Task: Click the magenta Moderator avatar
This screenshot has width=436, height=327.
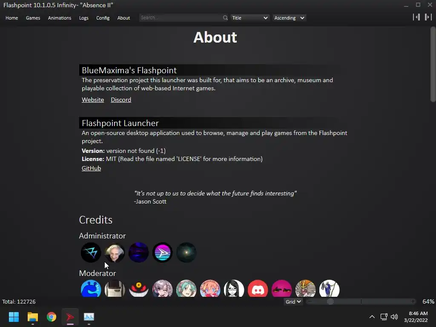Action: [x=282, y=288]
